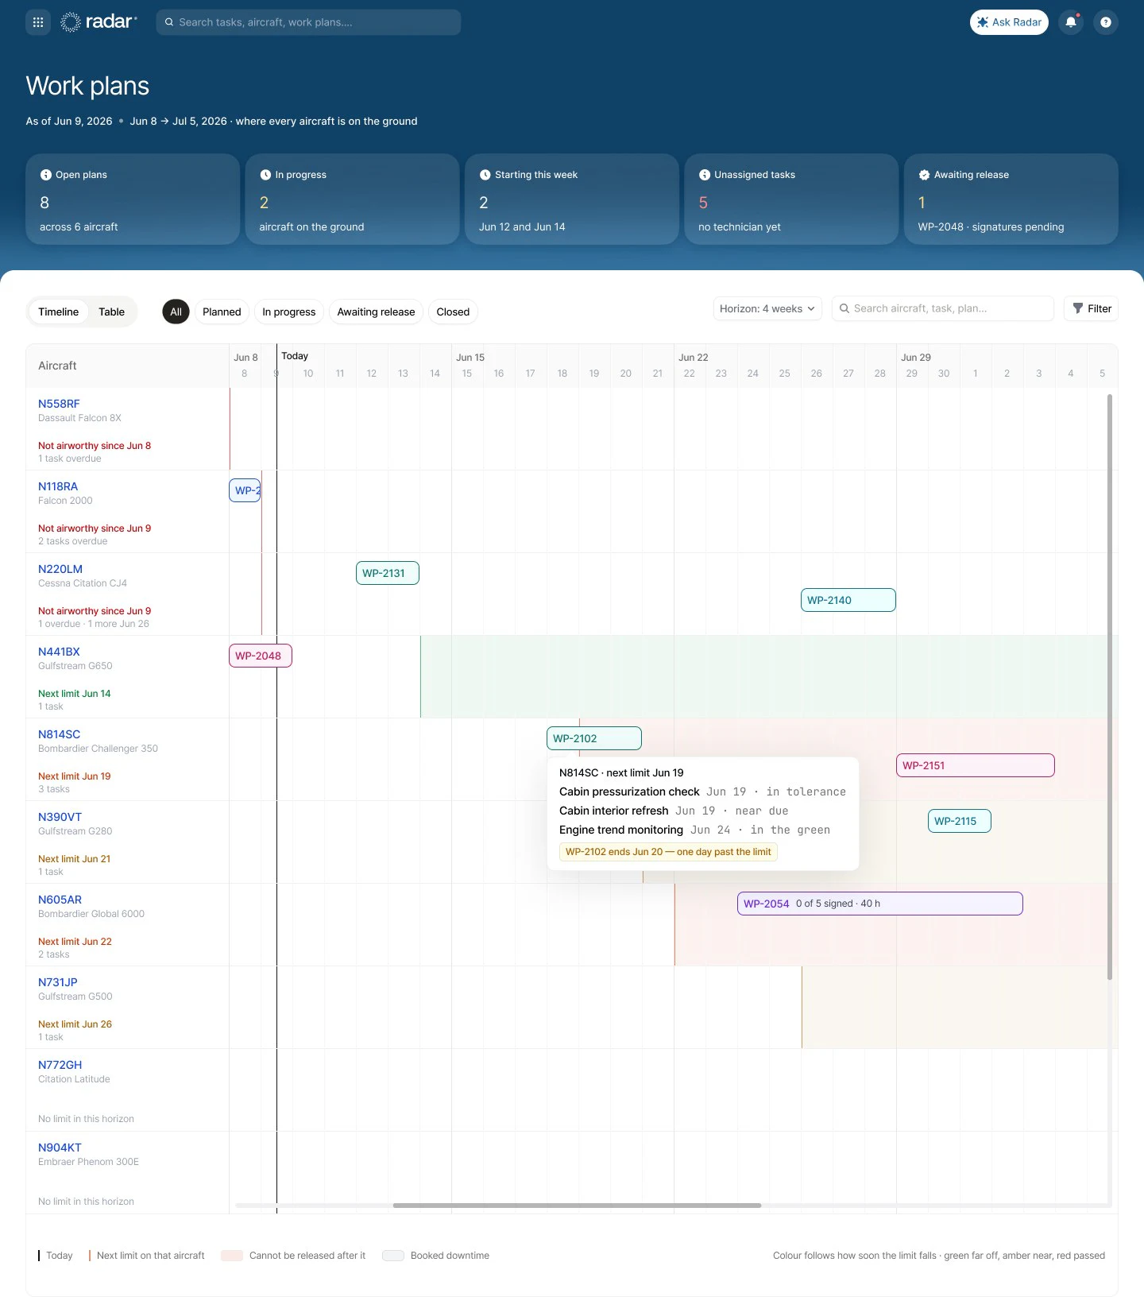Click the Unassigned tasks summary card
Viewport: 1144px width, 1316px height.
pos(791,199)
